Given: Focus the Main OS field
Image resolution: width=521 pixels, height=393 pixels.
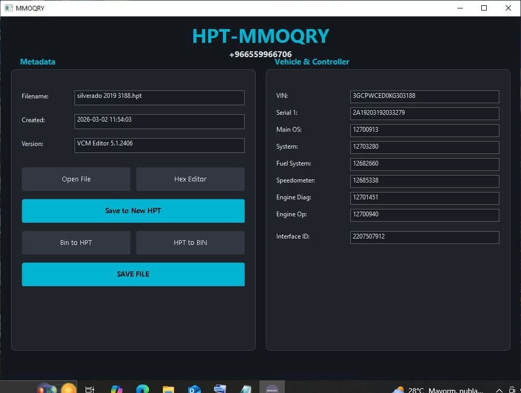Looking at the screenshot, I should [424, 130].
